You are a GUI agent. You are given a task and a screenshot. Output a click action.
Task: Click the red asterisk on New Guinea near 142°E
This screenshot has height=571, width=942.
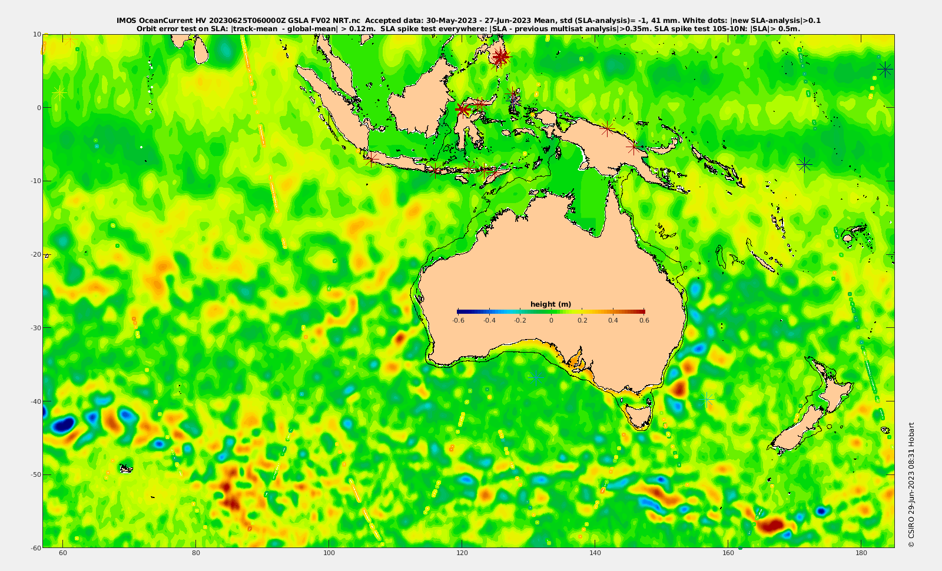pyautogui.click(x=608, y=129)
